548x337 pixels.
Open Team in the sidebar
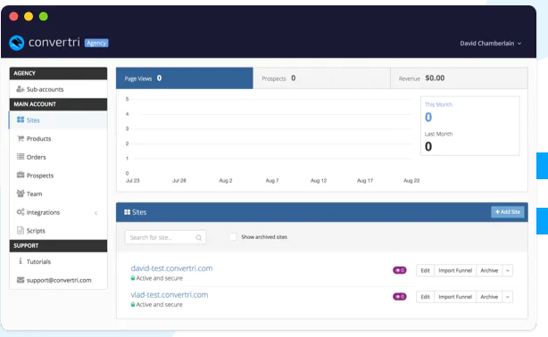58,193
